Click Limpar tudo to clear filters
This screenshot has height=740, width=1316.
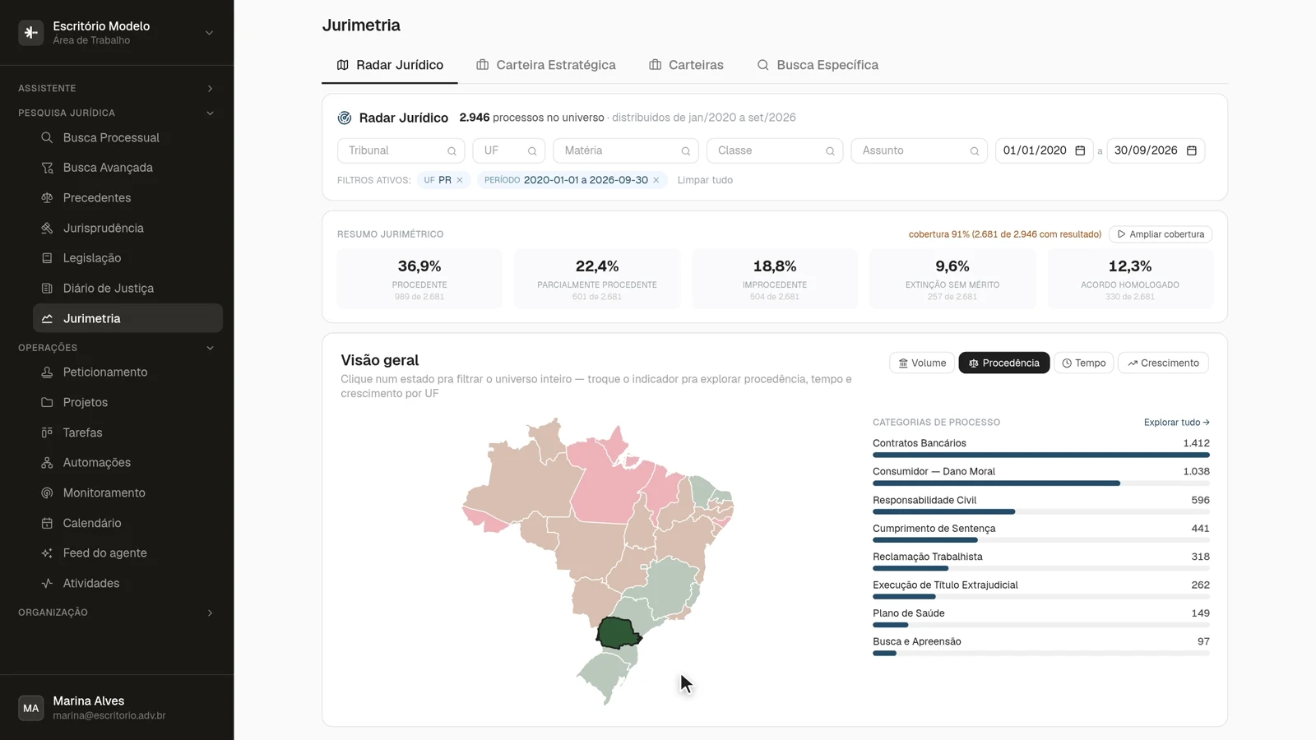point(705,180)
